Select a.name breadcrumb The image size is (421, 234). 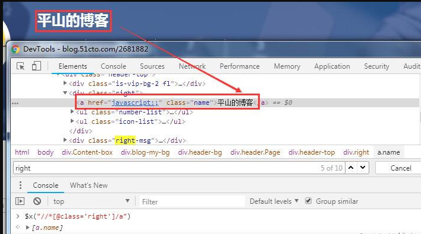(x=388, y=152)
